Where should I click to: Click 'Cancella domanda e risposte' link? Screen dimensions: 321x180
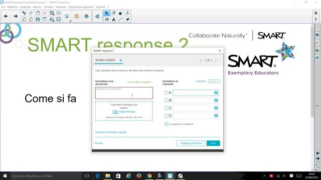point(111,132)
